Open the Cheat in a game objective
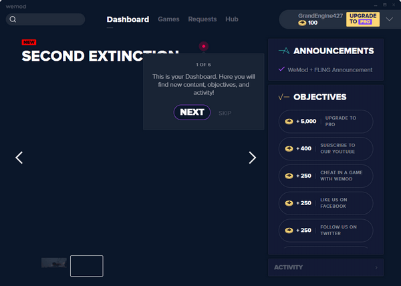 pos(325,176)
